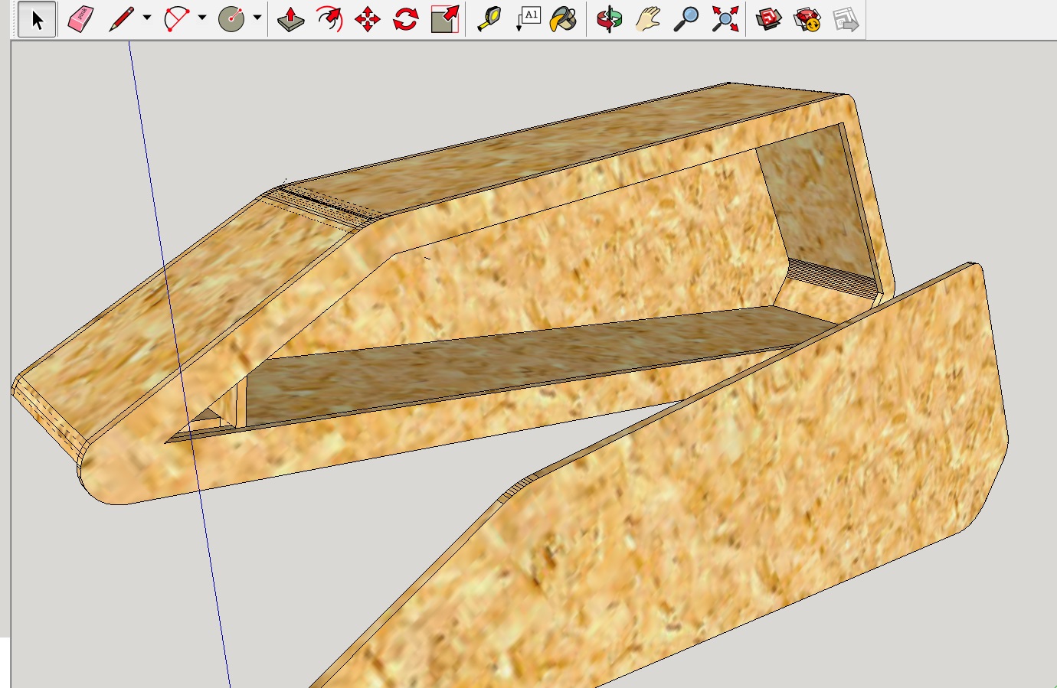This screenshot has width=1057, height=688.
Task: Open the Line tool dropdown arrow
Action: pyautogui.click(x=147, y=18)
